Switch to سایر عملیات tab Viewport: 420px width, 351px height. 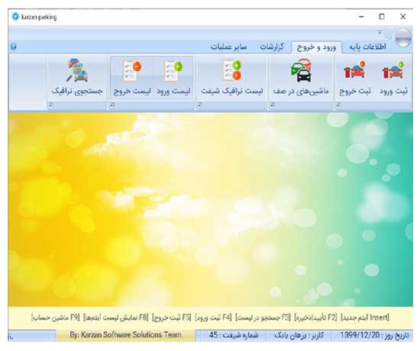coord(228,47)
